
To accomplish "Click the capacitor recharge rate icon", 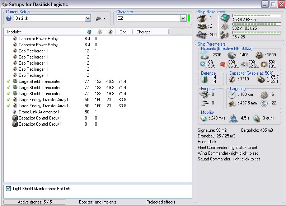I will (261, 79).
